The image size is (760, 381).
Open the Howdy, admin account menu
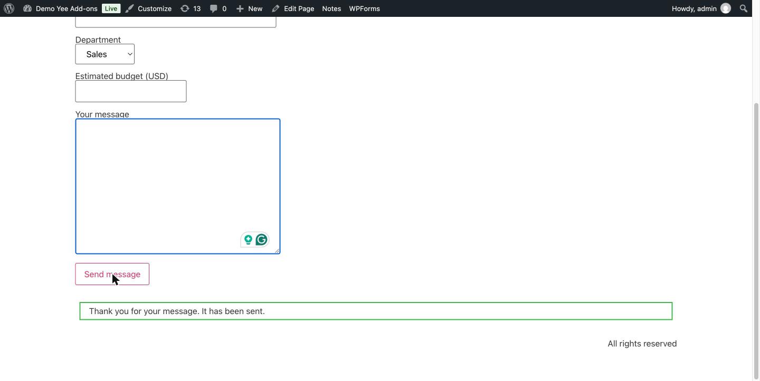pyautogui.click(x=701, y=8)
